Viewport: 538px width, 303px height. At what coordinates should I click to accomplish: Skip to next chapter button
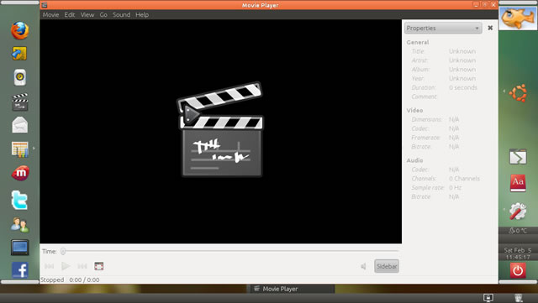click(x=82, y=266)
